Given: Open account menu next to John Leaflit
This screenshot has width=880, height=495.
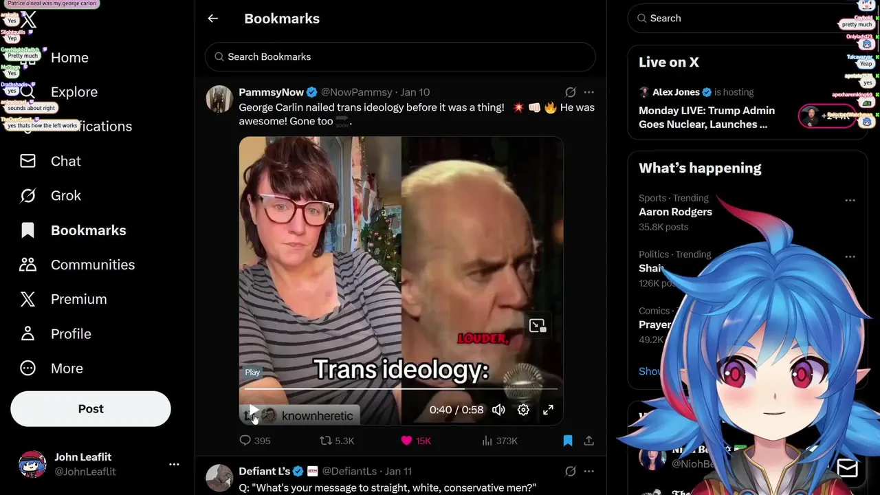Looking at the screenshot, I should (174, 464).
